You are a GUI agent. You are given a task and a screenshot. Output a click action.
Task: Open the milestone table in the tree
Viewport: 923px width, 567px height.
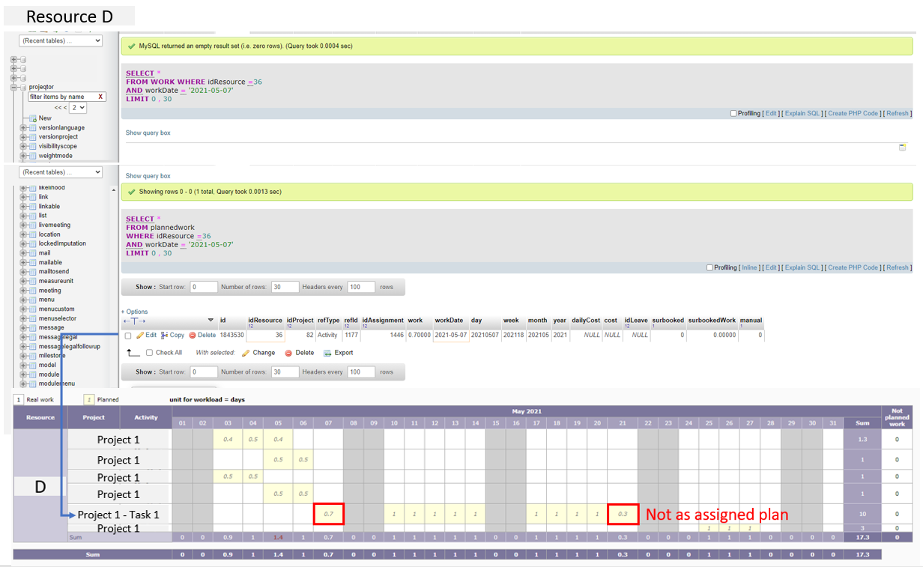coord(50,356)
